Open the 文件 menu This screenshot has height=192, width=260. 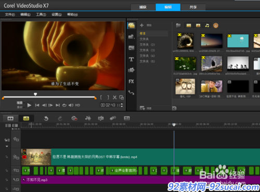[10, 15]
